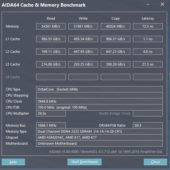Start the benchmark
Screen dimensions: 170x170
point(85,162)
